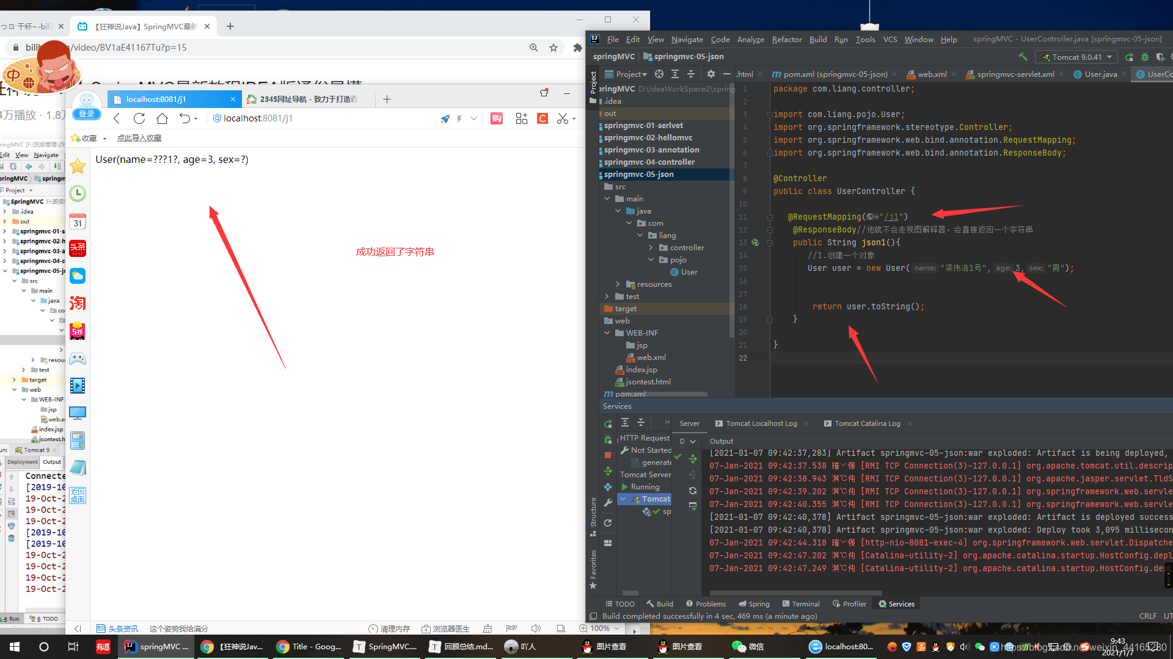Expand the test folder in IntelliJ tree
This screenshot has height=659, width=1173.
pos(607,297)
